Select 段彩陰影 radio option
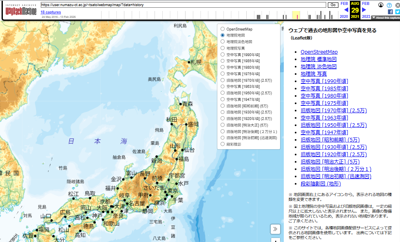This screenshot has width=400, height=242. [223, 144]
